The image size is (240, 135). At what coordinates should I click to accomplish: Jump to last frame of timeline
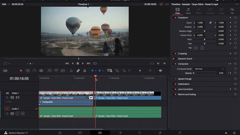coord(88,63)
